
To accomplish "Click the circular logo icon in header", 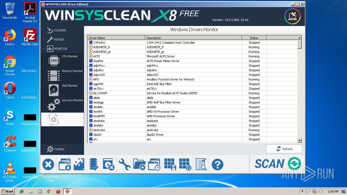I will 293,16.
